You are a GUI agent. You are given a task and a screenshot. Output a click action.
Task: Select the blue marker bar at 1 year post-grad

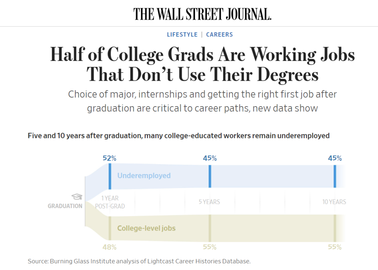[x=110, y=176]
